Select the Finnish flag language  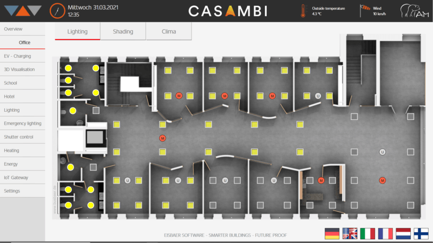421,233
